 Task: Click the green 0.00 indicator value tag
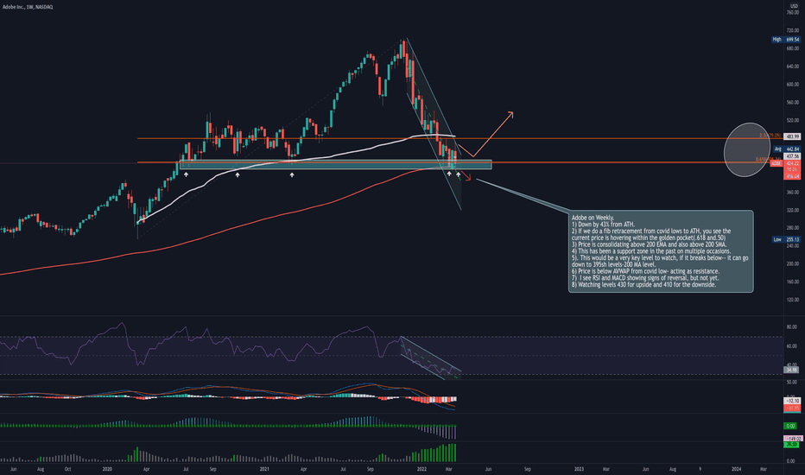tap(790, 426)
